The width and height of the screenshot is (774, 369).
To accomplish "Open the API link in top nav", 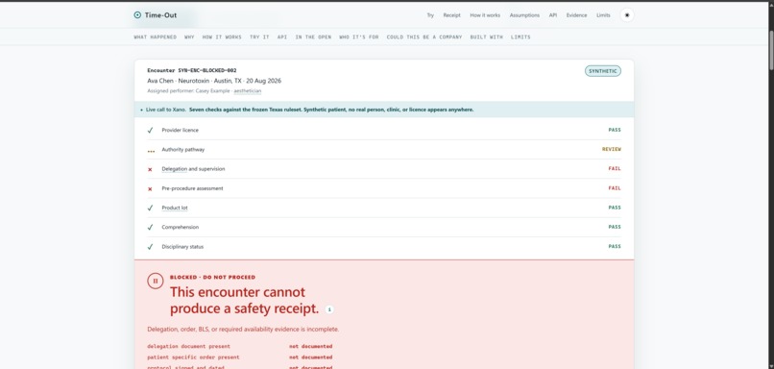I will pyautogui.click(x=553, y=15).
